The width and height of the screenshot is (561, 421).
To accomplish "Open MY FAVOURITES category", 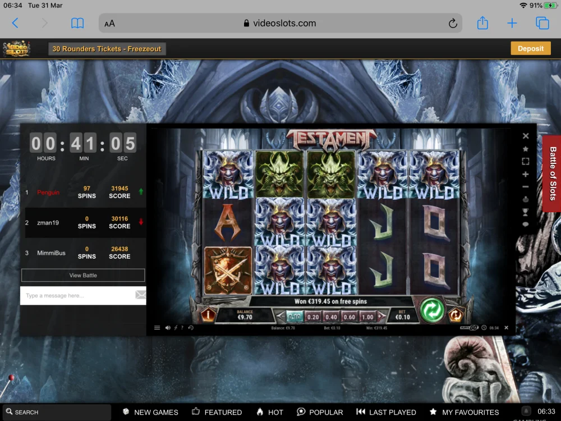I will click(x=464, y=412).
